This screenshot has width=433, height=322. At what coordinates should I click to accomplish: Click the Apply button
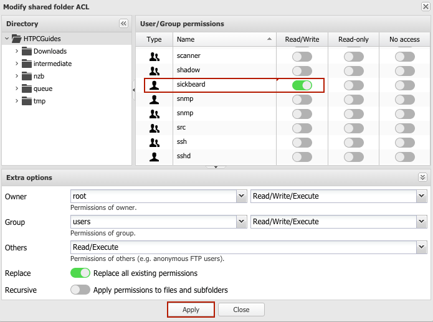[x=191, y=310]
